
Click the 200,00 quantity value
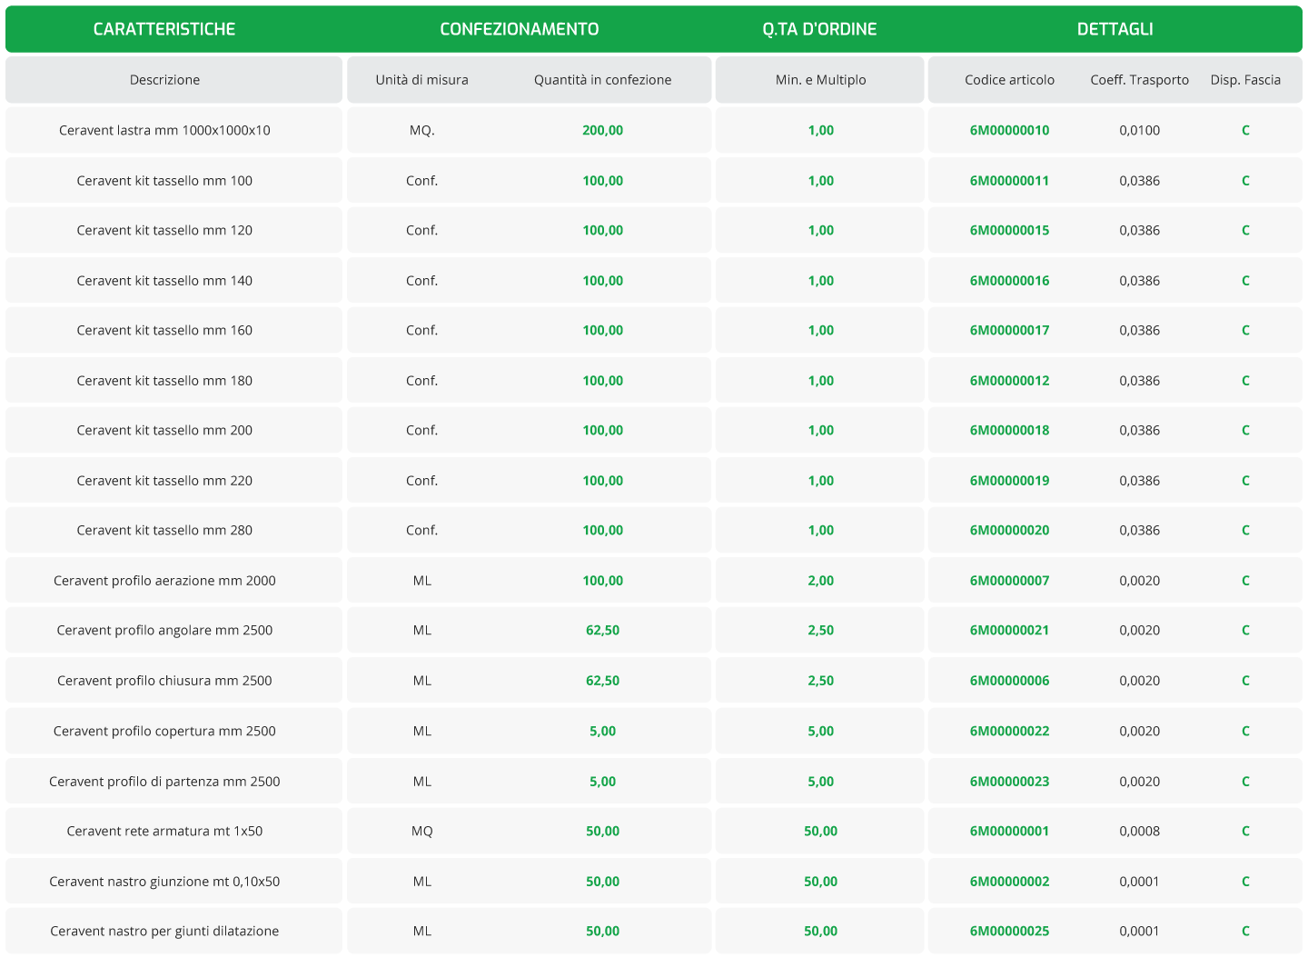(603, 130)
